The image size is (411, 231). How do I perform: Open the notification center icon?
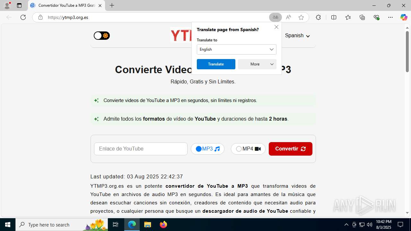tap(400, 225)
